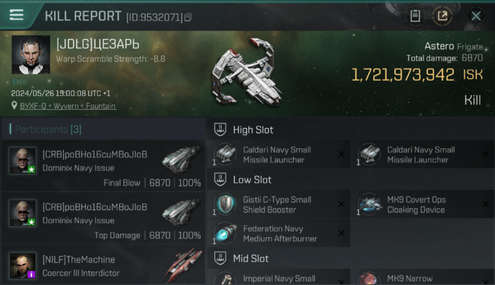Copy the kill report ID icon
495x285 pixels.
(188, 17)
